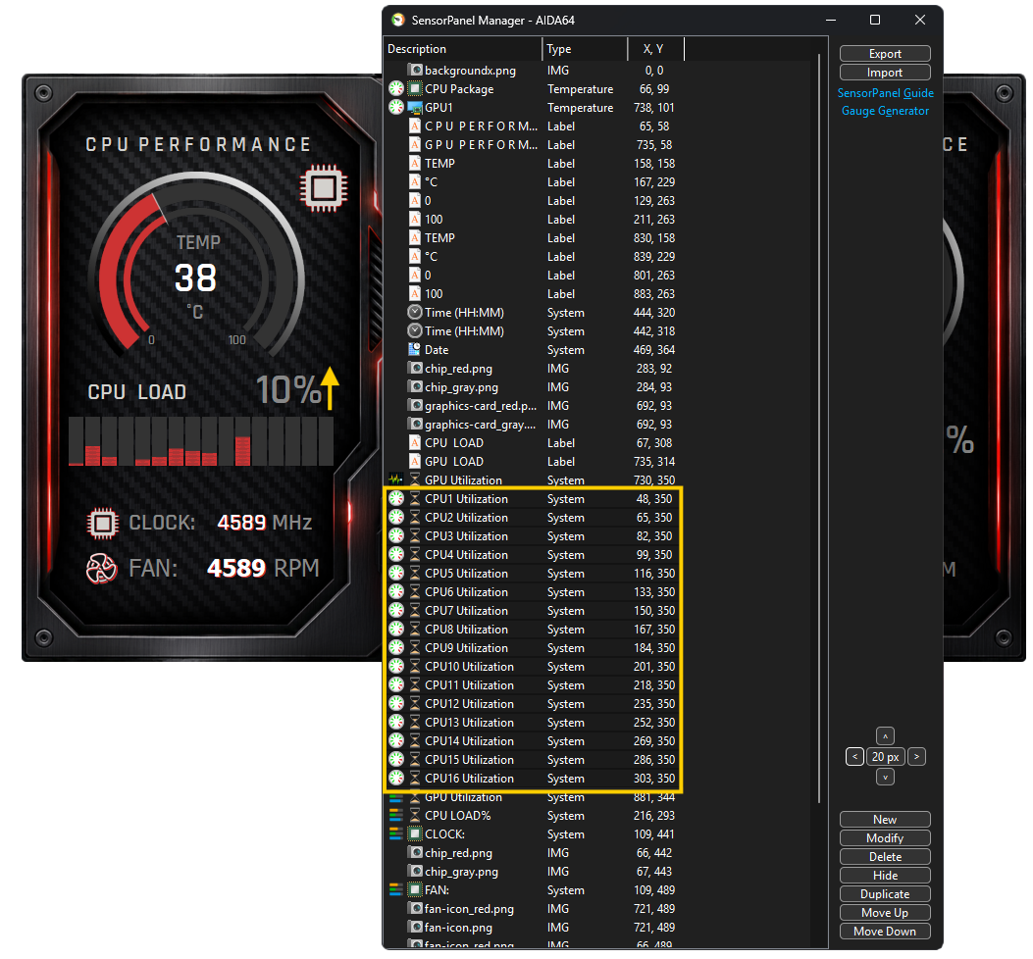Click the bar icon of the CPU LOAD% row

[396, 816]
